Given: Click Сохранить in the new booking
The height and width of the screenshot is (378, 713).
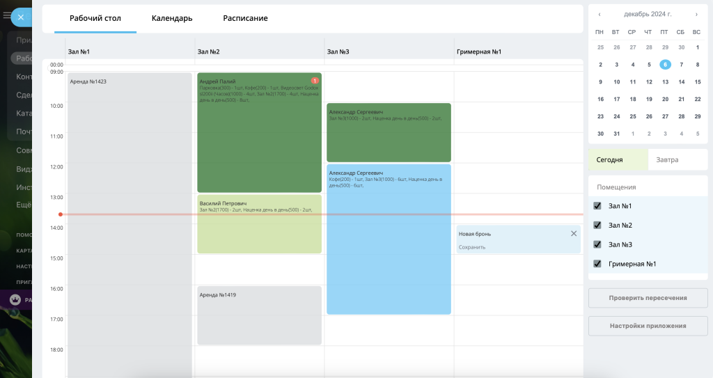Looking at the screenshot, I should point(472,247).
